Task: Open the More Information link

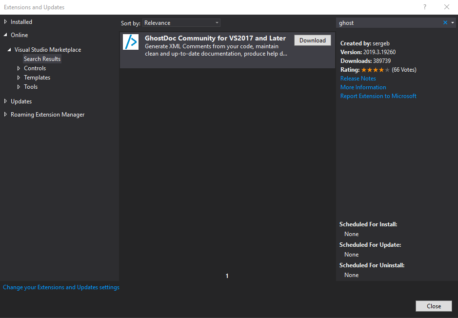Action: click(x=363, y=87)
